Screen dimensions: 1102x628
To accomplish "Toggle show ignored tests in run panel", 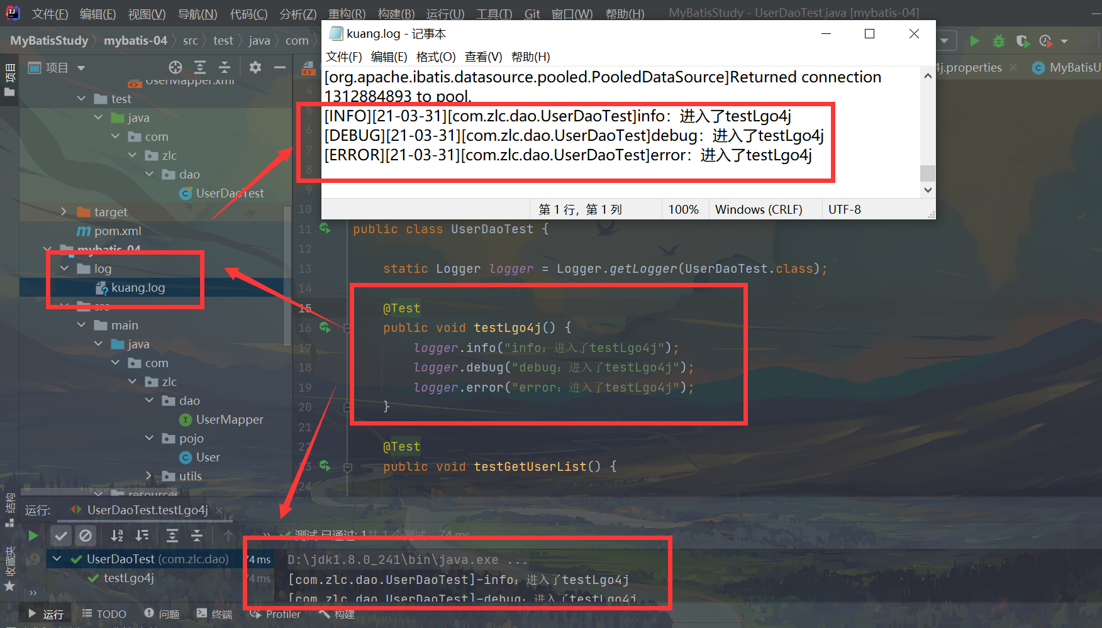I will click(x=86, y=536).
